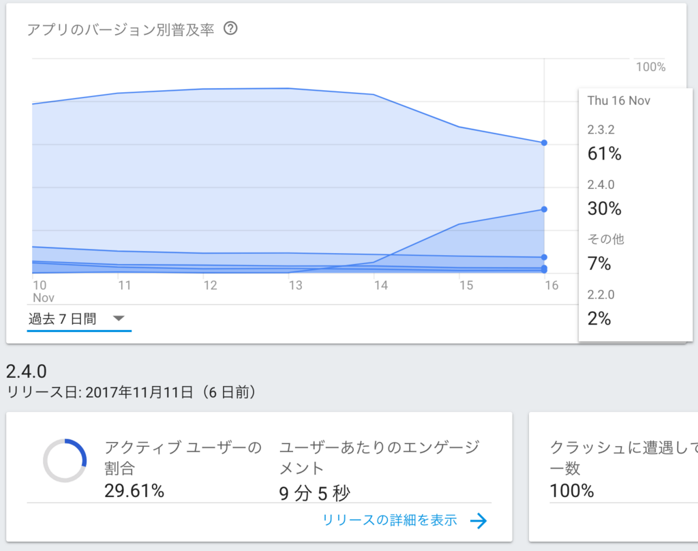
Task: Click the Thu 16 Nov tooltip header
Action: pyautogui.click(x=619, y=101)
